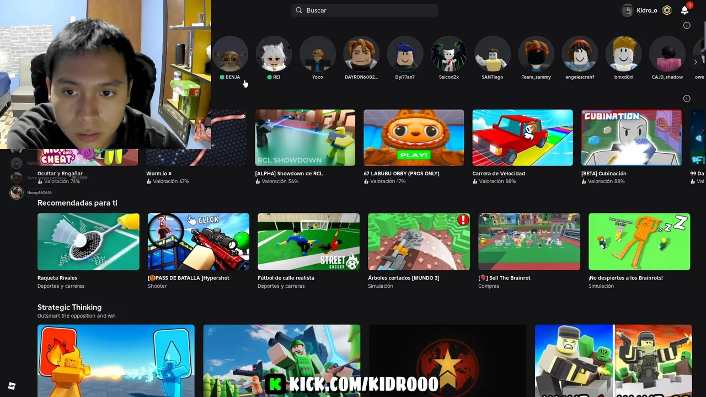The image size is (706, 397).
Task: Click [BETA] Cubinación title
Action: [603, 173]
